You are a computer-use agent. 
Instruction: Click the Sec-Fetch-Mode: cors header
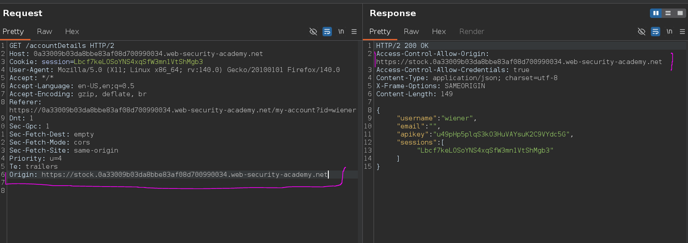[x=50, y=142]
